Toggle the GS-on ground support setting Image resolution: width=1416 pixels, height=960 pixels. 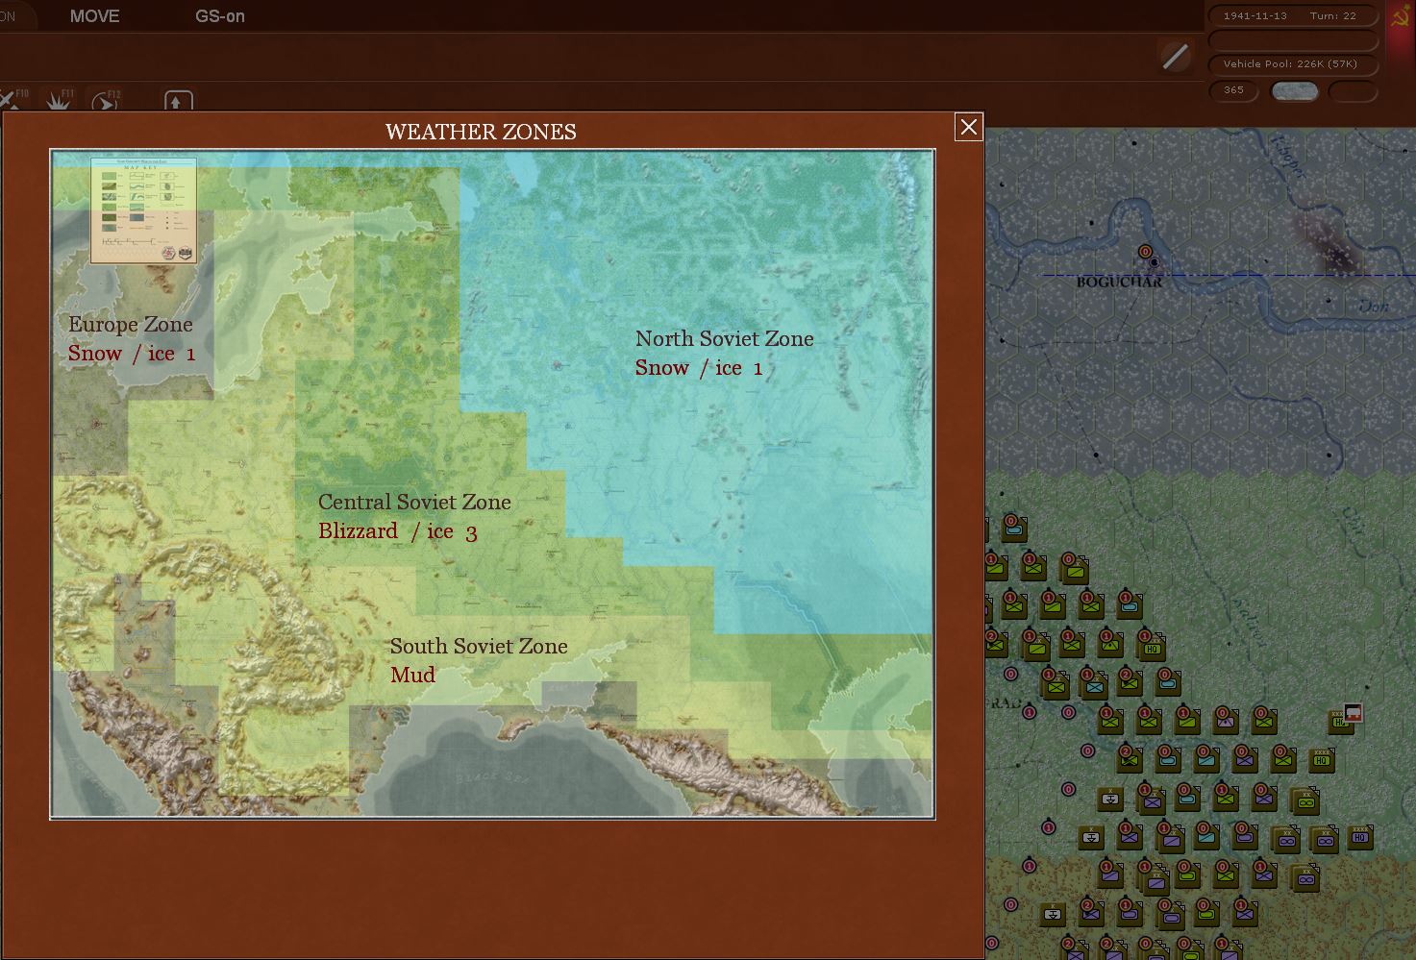pos(220,16)
